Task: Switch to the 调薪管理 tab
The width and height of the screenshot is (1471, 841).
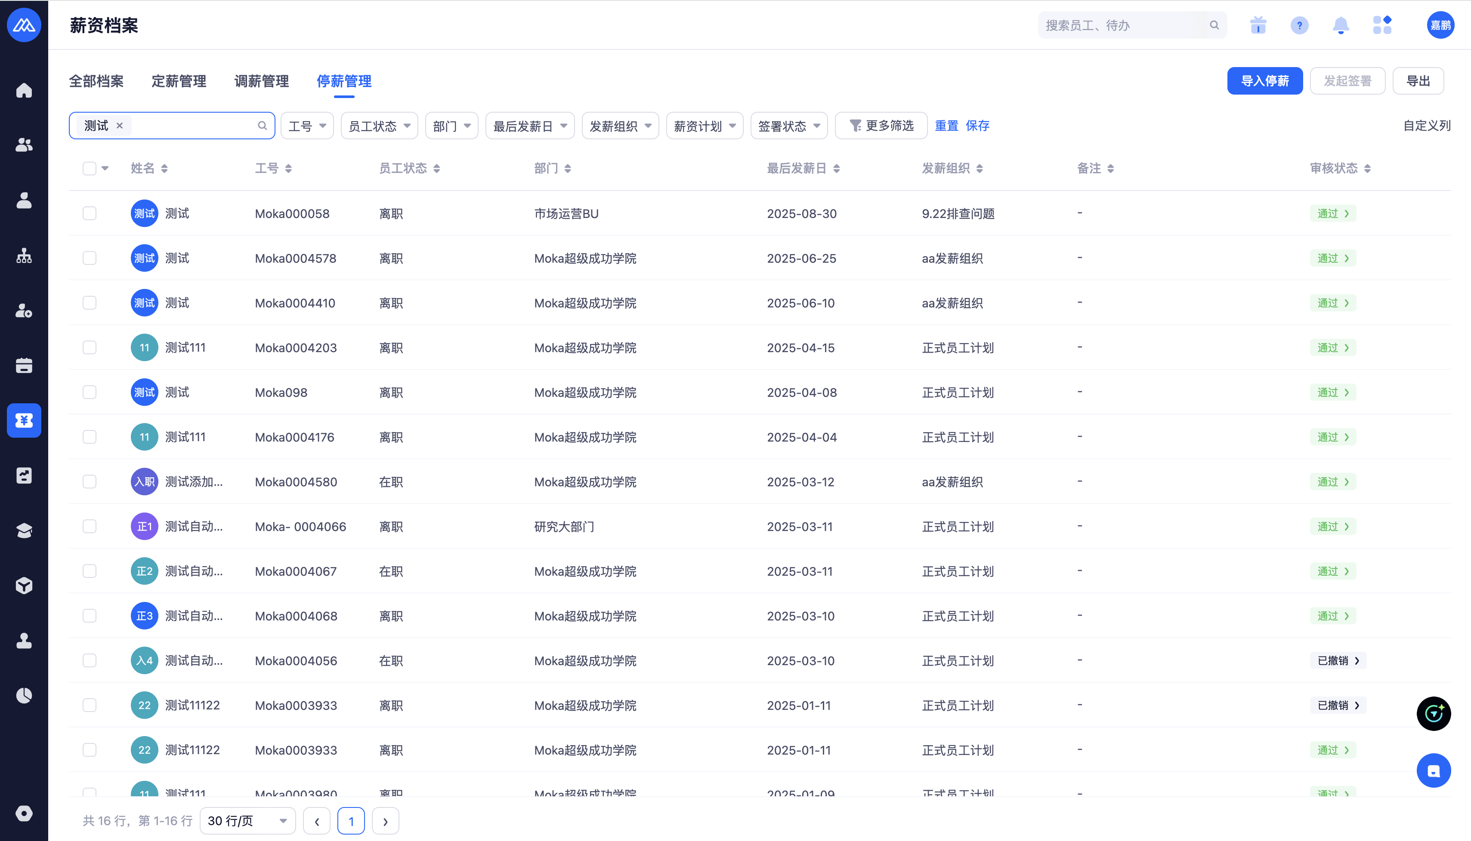Action: 261,81
